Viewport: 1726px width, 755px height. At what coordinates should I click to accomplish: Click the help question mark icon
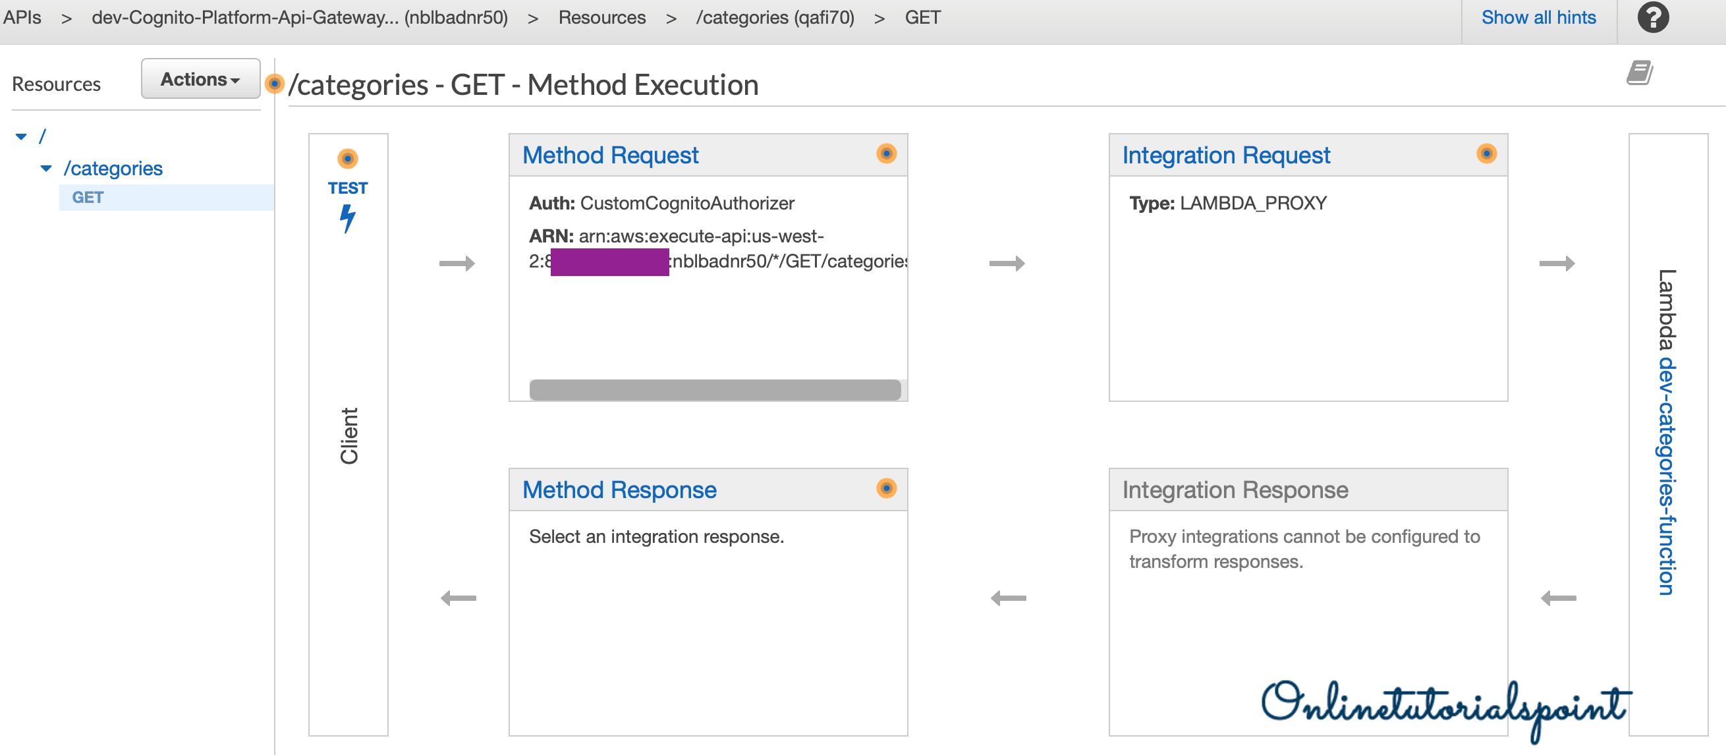click(1652, 17)
